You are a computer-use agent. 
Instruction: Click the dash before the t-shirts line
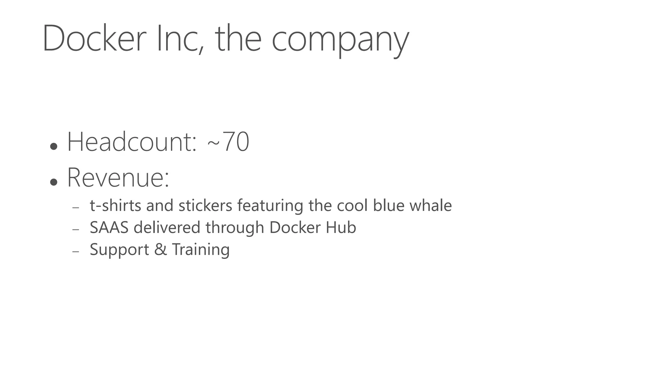pyautogui.click(x=76, y=208)
